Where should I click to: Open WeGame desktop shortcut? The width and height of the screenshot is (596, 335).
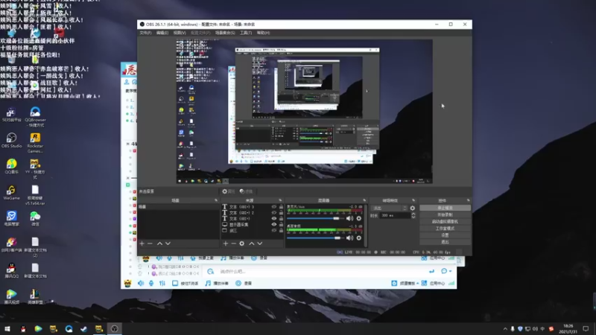11,193
